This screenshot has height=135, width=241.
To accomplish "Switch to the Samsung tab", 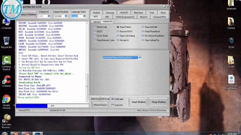I will (110, 12).
